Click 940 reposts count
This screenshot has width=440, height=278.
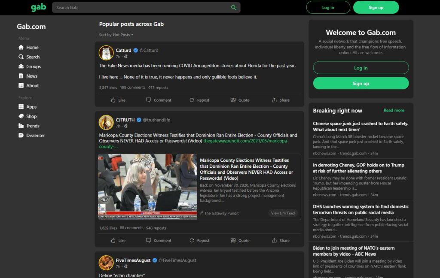pyautogui.click(x=156, y=228)
